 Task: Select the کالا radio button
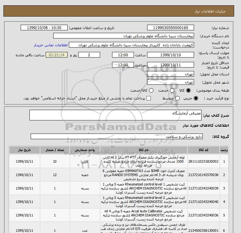(x=188, y=90)
